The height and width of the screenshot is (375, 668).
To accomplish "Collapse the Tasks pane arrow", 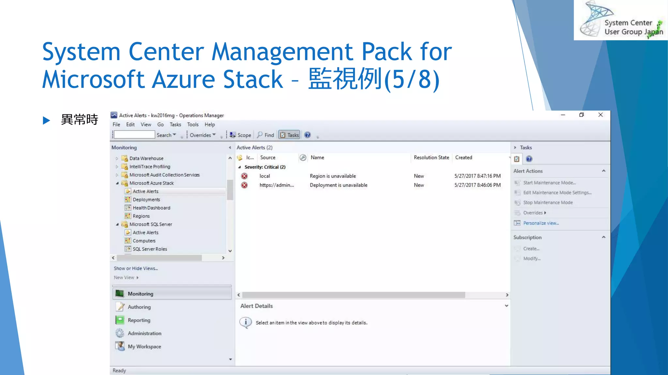I will (515, 147).
